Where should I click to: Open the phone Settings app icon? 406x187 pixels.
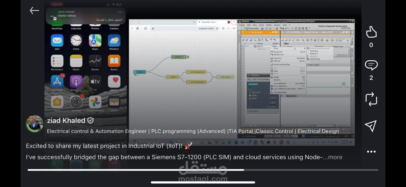76,102
